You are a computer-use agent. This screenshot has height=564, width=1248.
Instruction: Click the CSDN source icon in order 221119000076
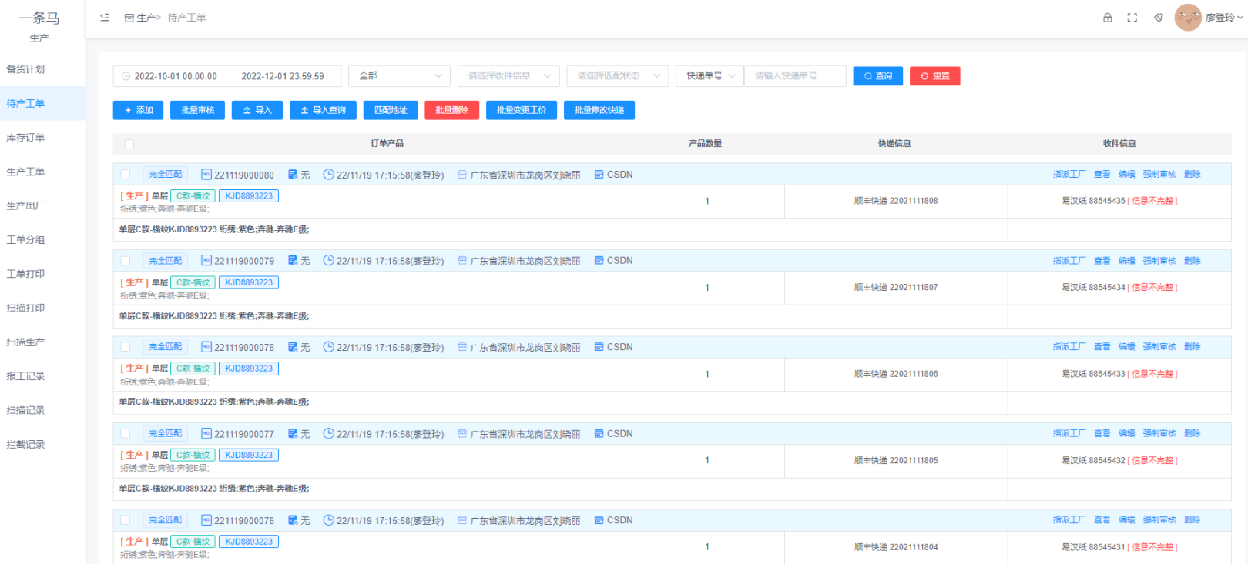pos(599,520)
